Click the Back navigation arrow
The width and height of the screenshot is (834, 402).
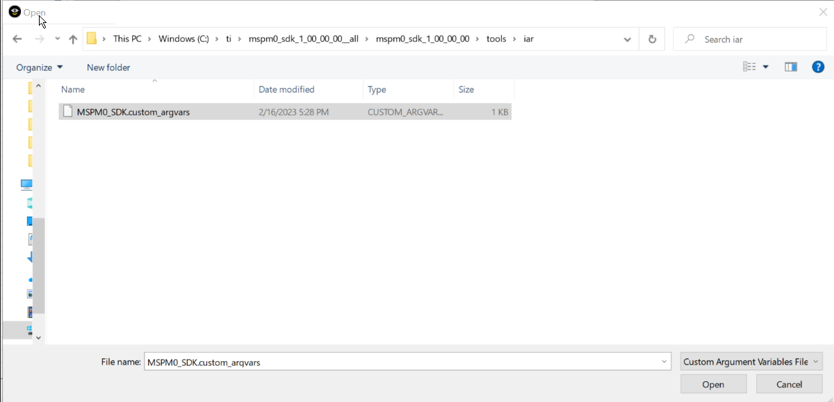[17, 40]
